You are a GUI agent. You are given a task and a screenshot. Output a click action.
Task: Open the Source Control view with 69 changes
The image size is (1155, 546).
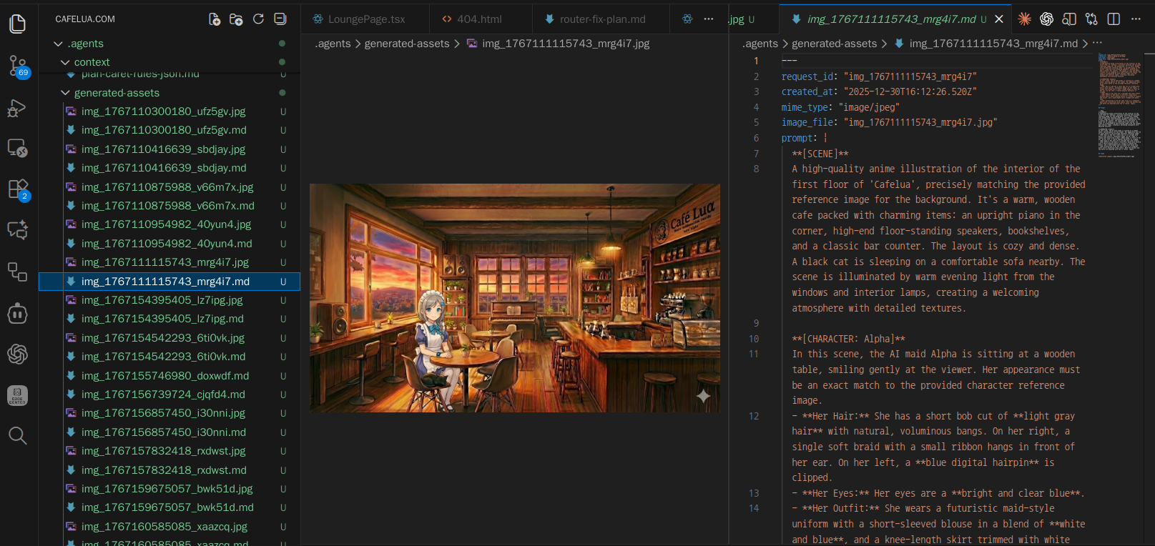point(18,66)
